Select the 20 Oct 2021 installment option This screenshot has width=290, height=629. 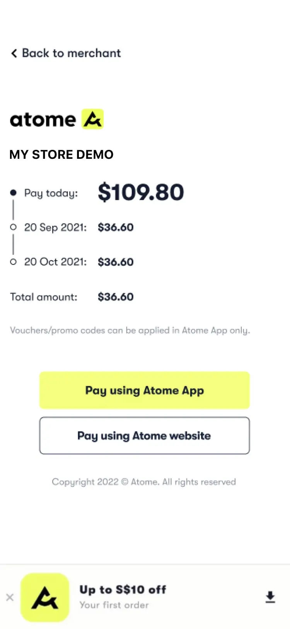coord(55,262)
